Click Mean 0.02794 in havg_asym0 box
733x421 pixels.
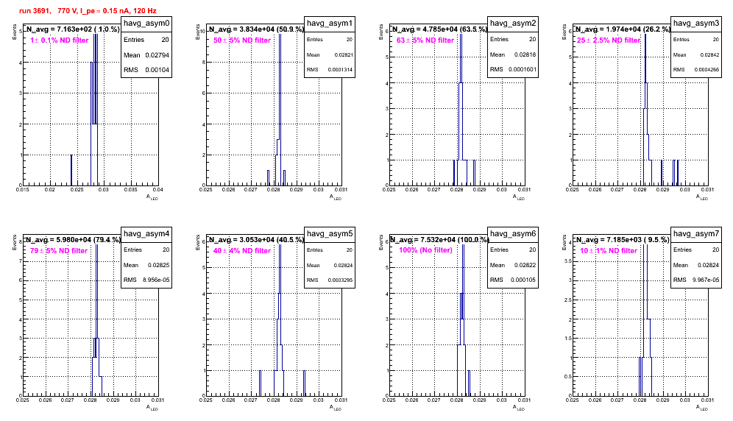pos(146,54)
